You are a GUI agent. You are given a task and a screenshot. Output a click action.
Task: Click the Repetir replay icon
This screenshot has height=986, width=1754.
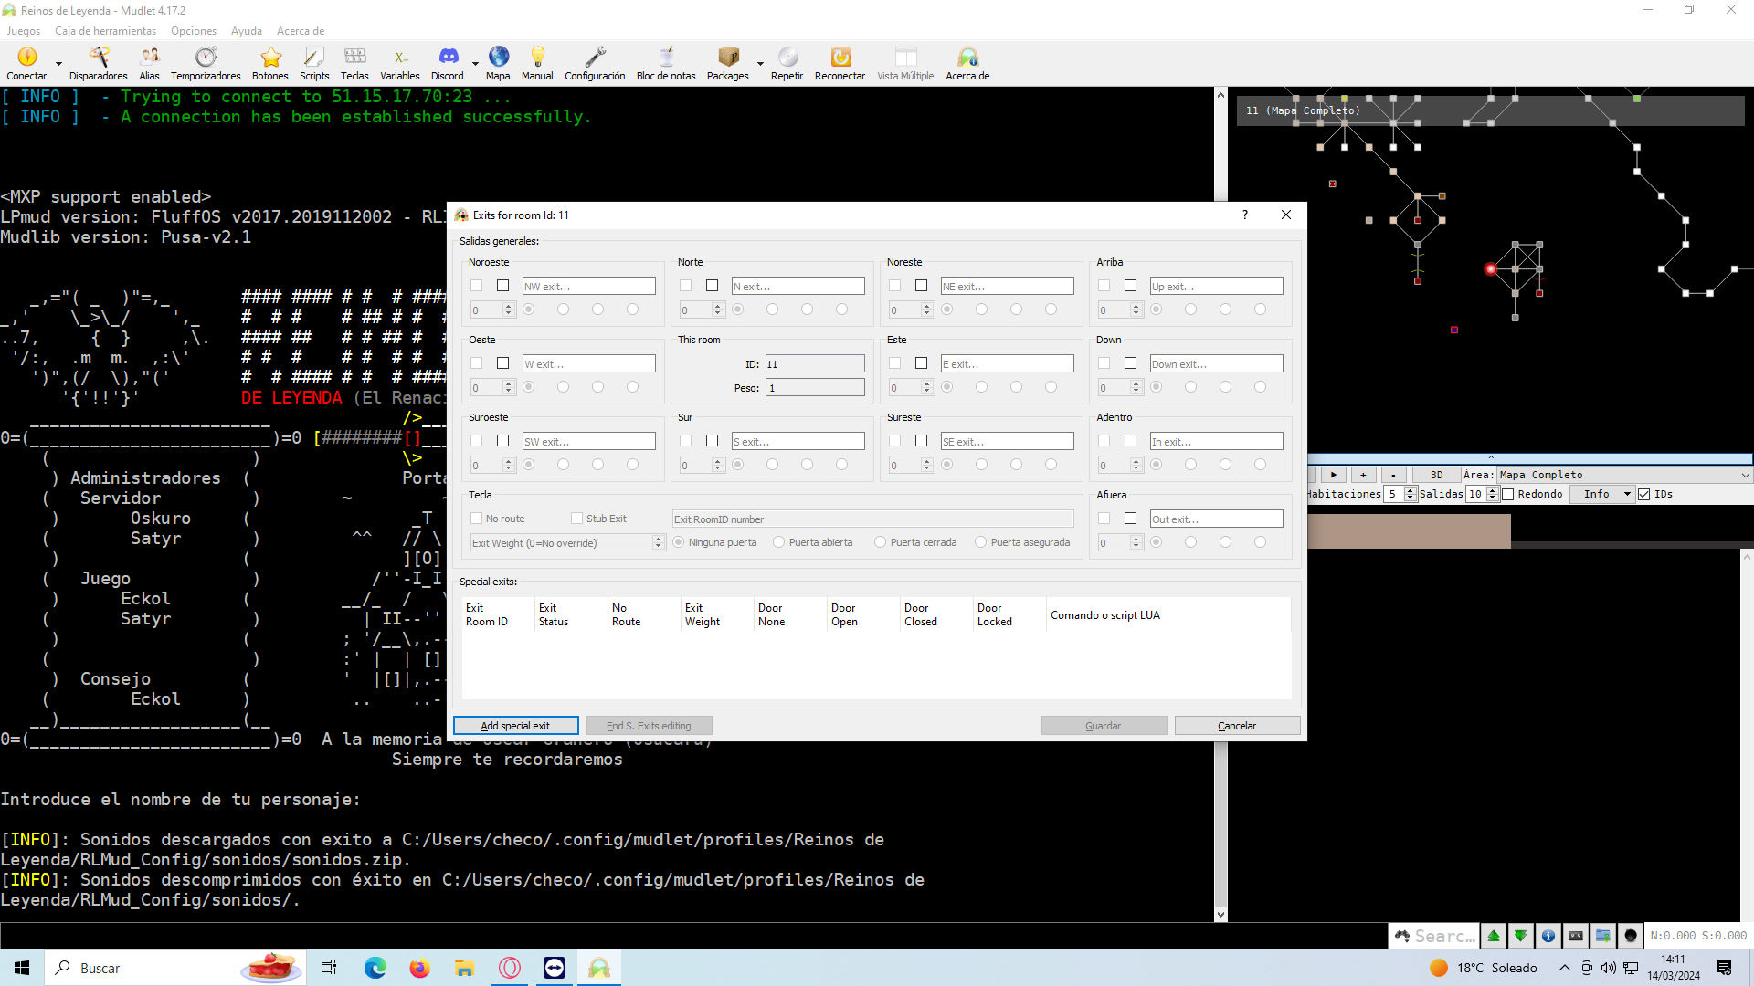pyautogui.click(x=787, y=63)
